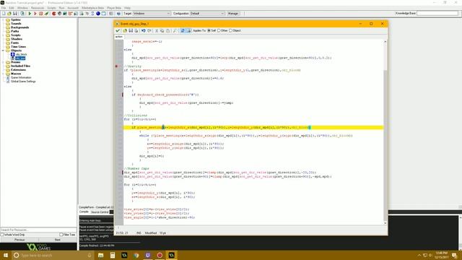Click the Open project icon in main toolbar
Image resolution: width=462 pixels, height=260 pixels.
[9, 14]
